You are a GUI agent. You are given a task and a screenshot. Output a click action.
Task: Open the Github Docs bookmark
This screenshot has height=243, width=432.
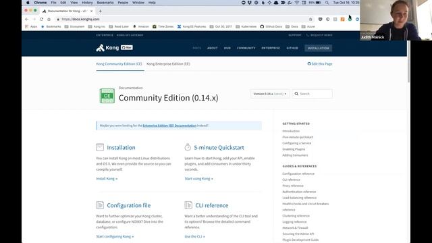coord(271,27)
